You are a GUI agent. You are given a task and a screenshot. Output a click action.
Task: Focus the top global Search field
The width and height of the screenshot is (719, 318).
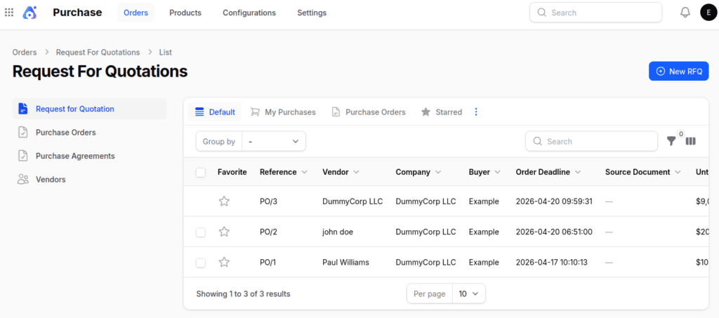(595, 13)
